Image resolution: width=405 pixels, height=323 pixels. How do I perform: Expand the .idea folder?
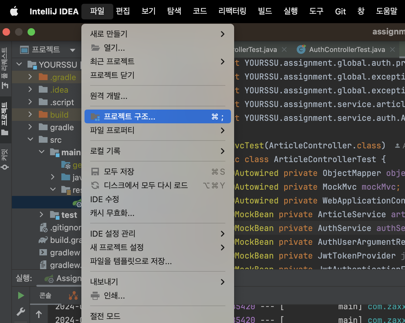pos(30,90)
